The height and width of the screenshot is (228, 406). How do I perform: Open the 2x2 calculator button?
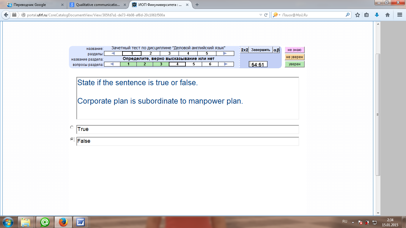point(245,50)
